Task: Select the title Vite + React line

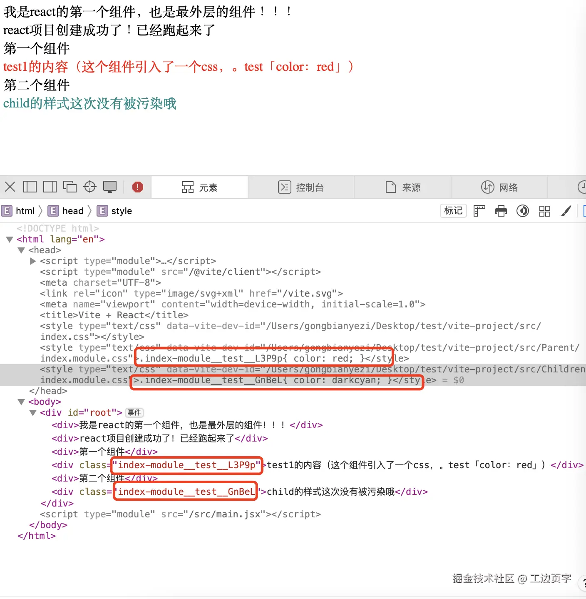Action: point(114,315)
